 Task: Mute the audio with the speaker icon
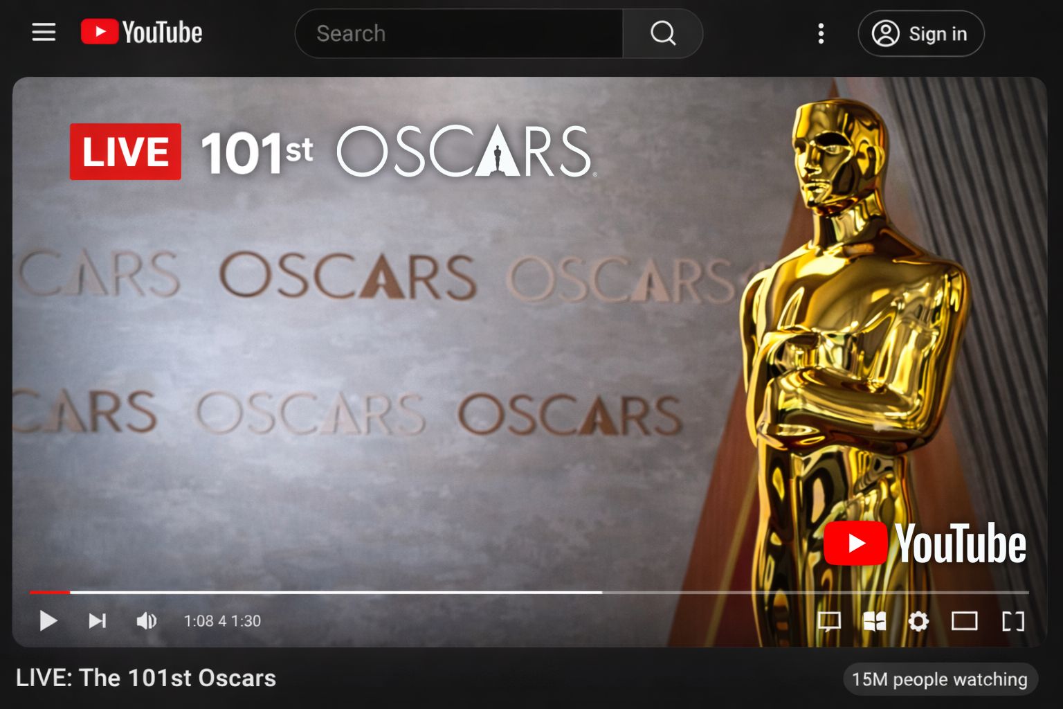tap(147, 620)
